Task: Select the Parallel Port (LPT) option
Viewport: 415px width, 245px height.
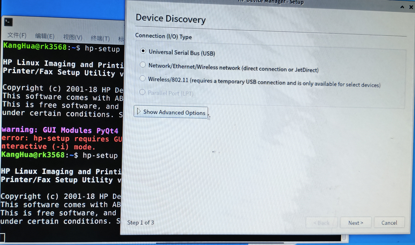Action: 142,92
